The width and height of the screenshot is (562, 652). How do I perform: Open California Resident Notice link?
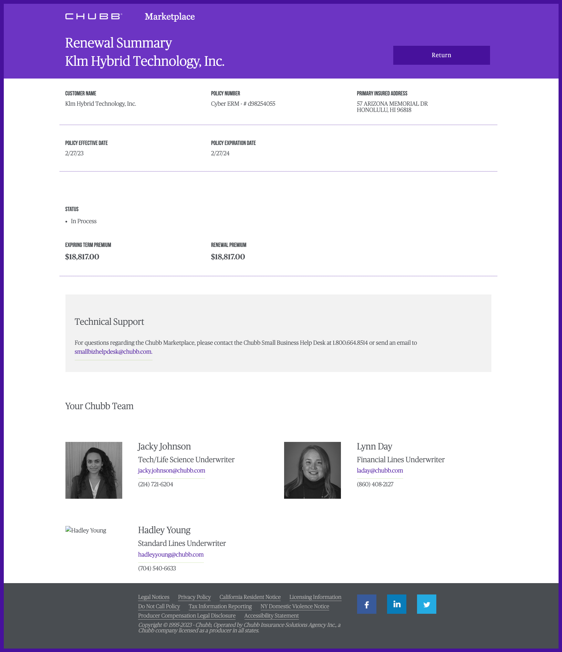[x=250, y=597]
